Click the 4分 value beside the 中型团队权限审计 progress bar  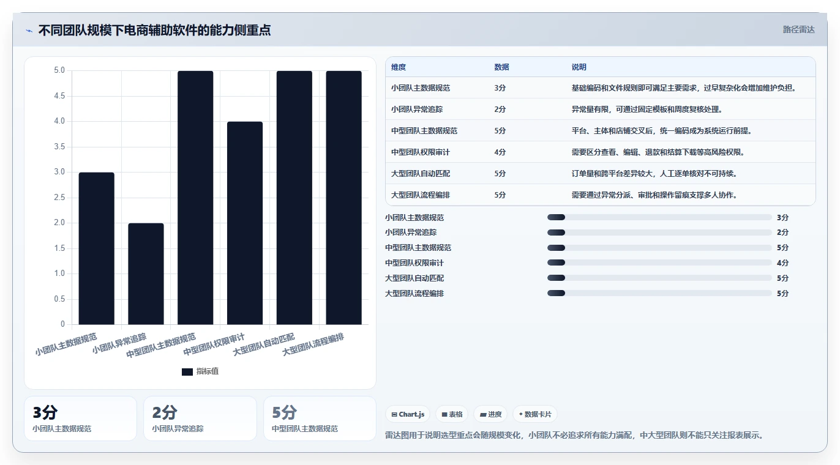pyautogui.click(x=782, y=263)
